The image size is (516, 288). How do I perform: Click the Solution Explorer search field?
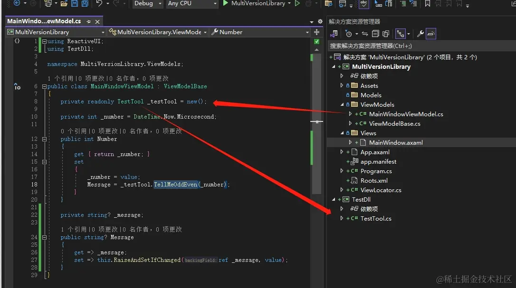[x=421, y=46]
